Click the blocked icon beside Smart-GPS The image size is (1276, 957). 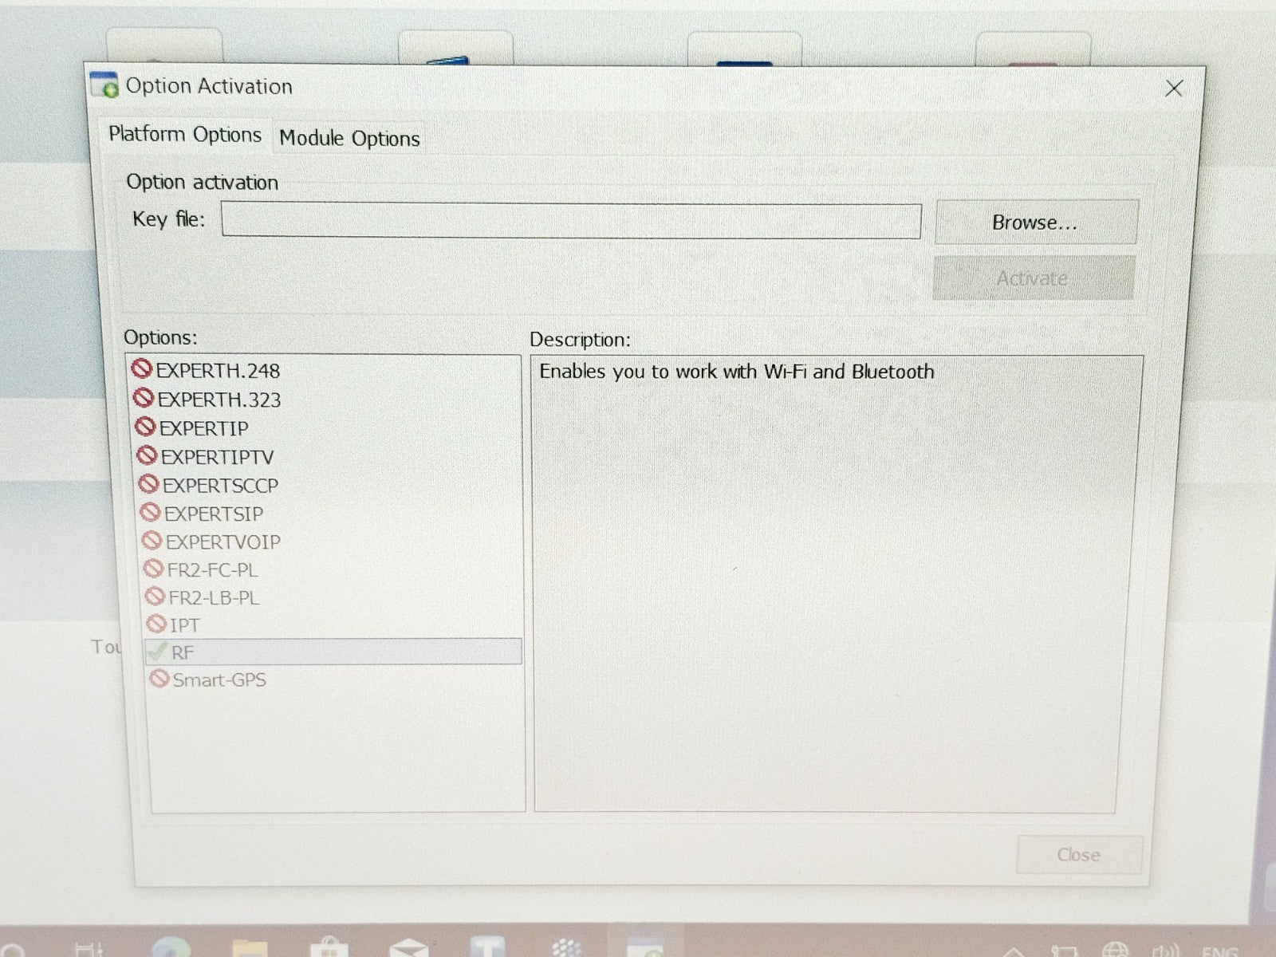(x=159, y=679)
